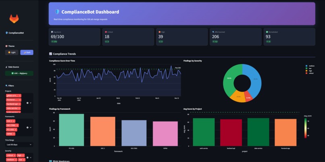This screenshot has width=325, height=162.
Task: Click the avg_score color scale bar
Action: (305, 128)
